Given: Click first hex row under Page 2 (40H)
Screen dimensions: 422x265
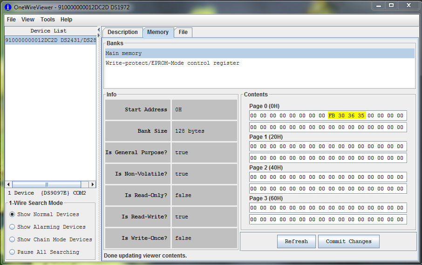Looking at the screenshot, I should [328, 177].
